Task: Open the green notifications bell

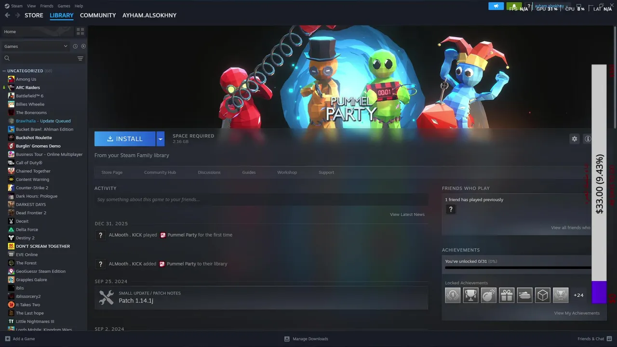Action: [x=514, y=6]
